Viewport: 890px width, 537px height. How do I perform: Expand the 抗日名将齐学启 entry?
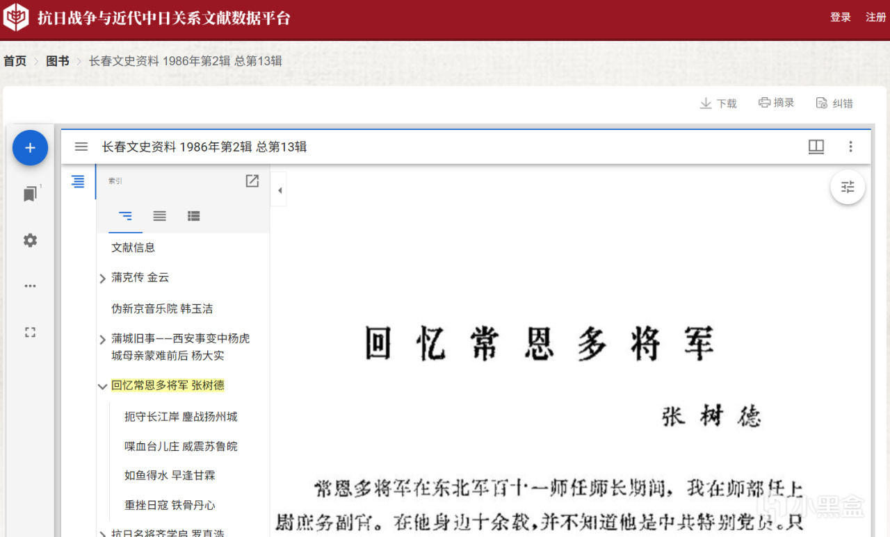point(103,534)
